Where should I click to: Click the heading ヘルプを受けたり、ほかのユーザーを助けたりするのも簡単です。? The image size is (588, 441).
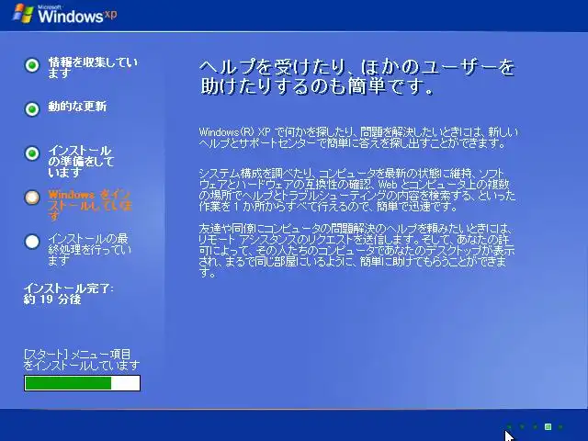click(357, 76)
